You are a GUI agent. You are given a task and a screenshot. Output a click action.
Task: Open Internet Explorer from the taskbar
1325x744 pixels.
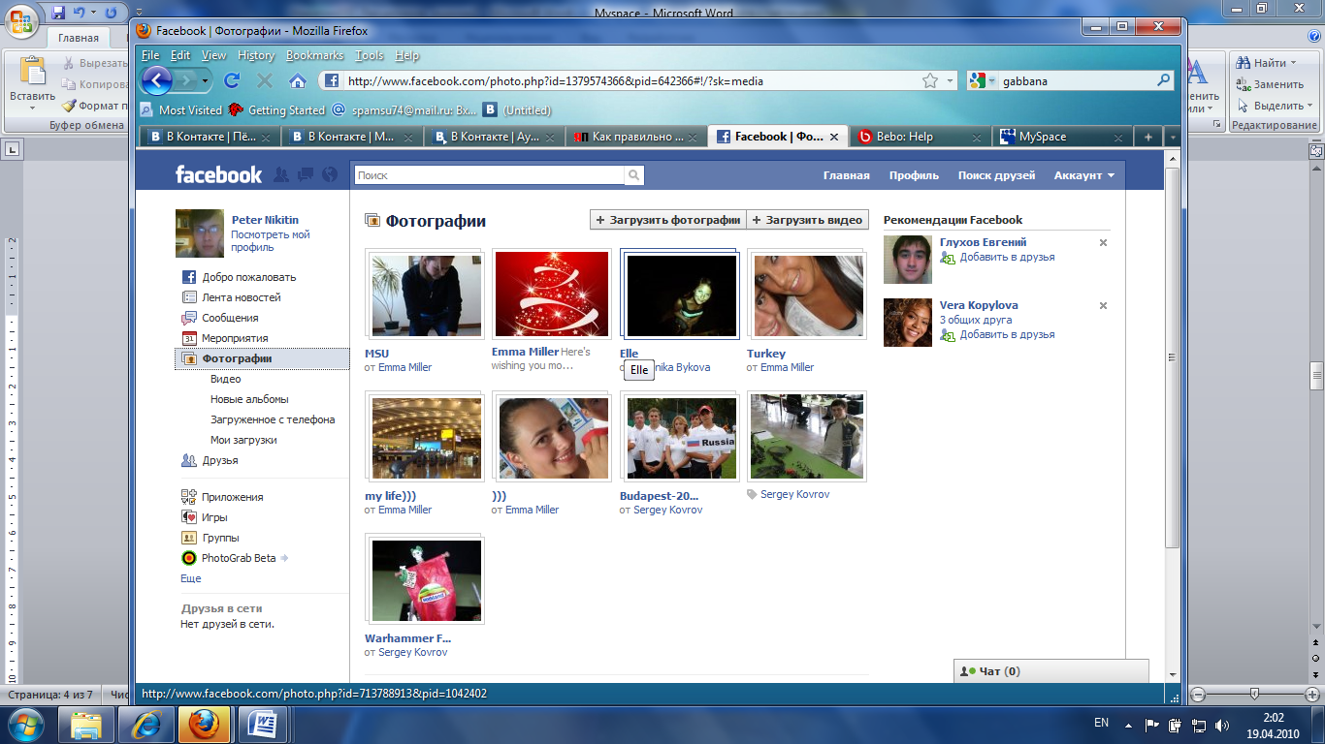[147, 723]
